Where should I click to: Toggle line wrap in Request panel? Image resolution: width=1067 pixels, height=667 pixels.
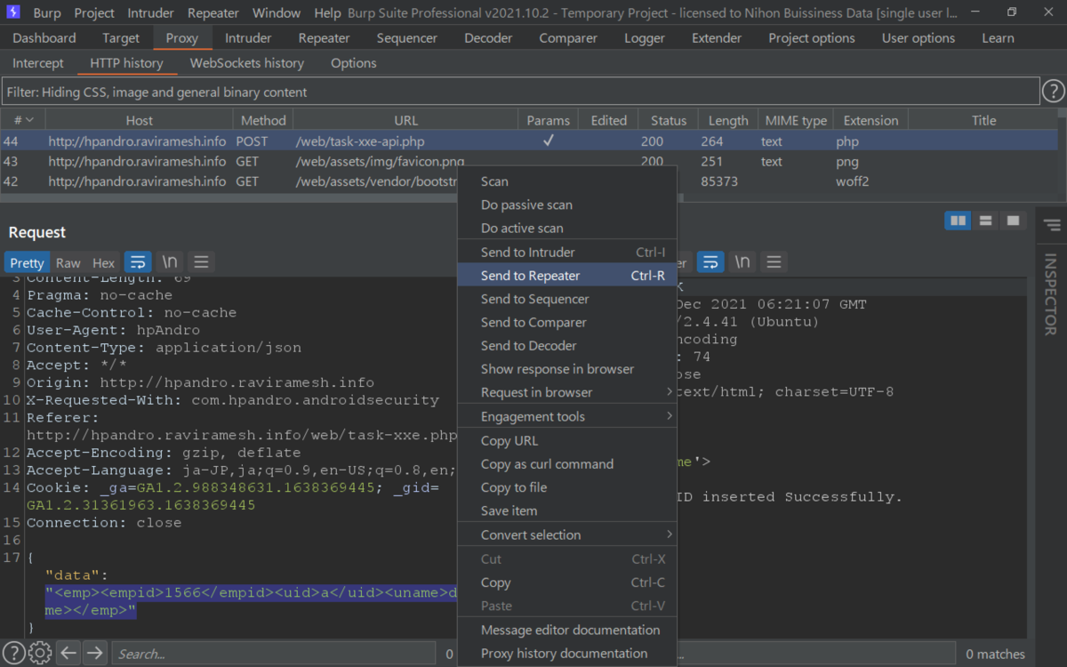(x=138, y=261)
